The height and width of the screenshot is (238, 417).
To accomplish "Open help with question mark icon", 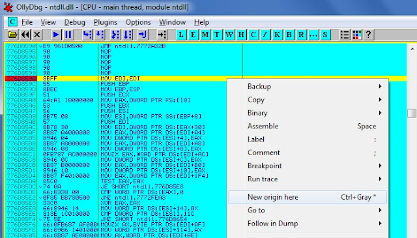I will point(369,35).
